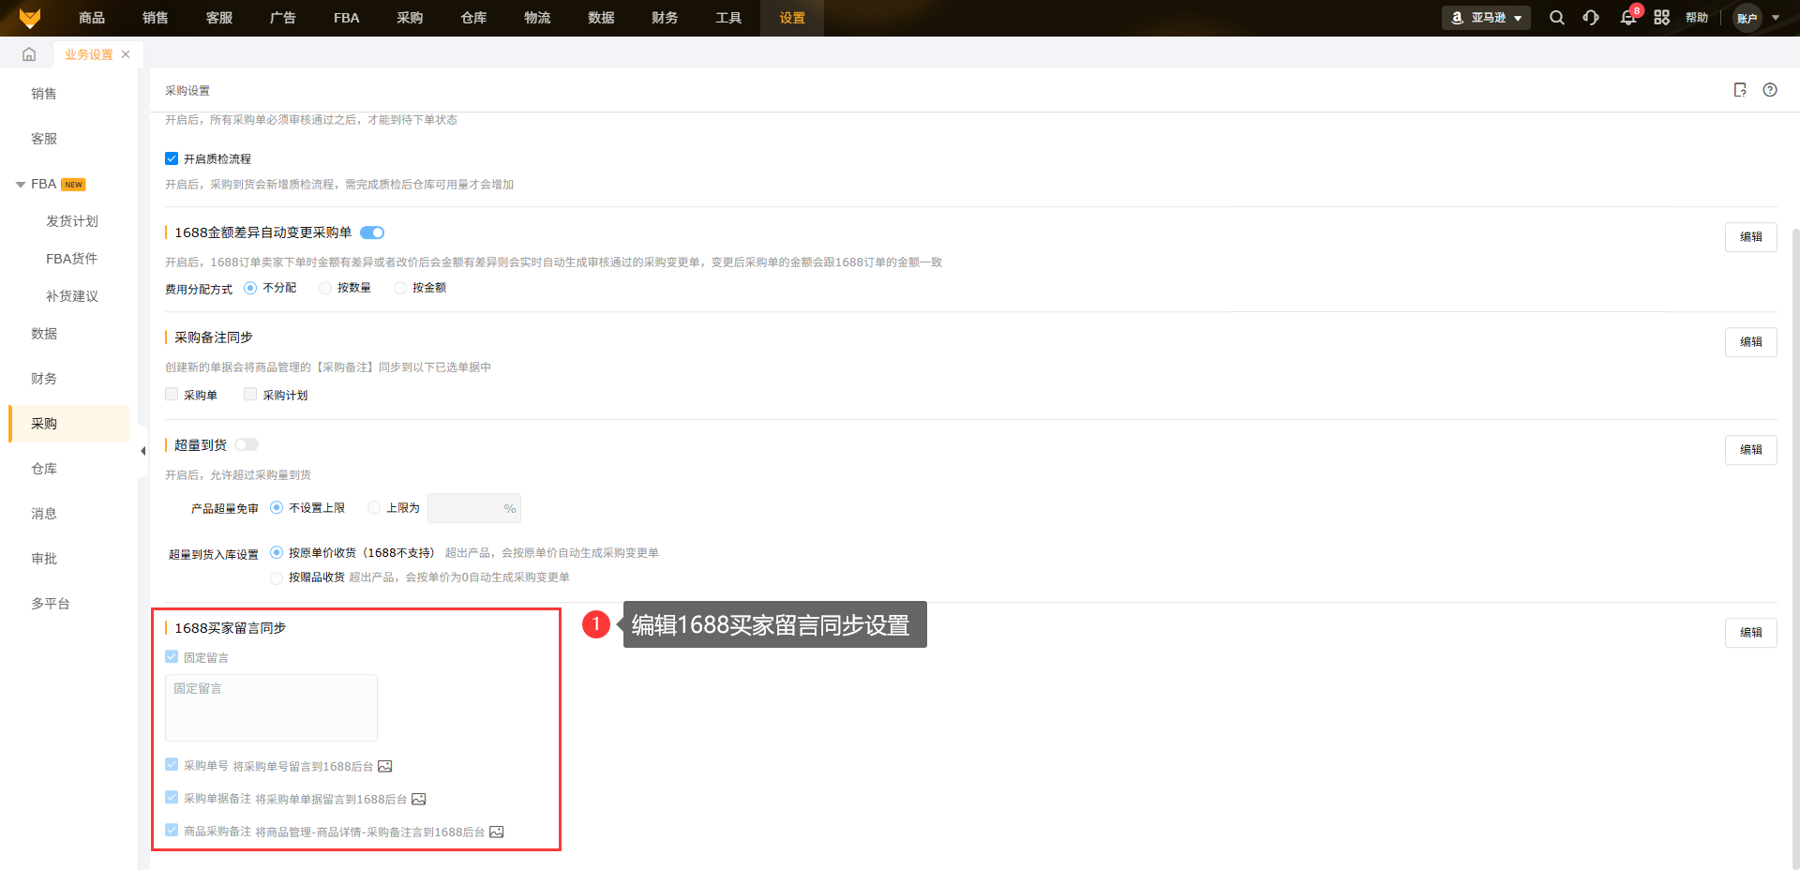Select 多平台 in settings sidebar

(x=51, y=604)
